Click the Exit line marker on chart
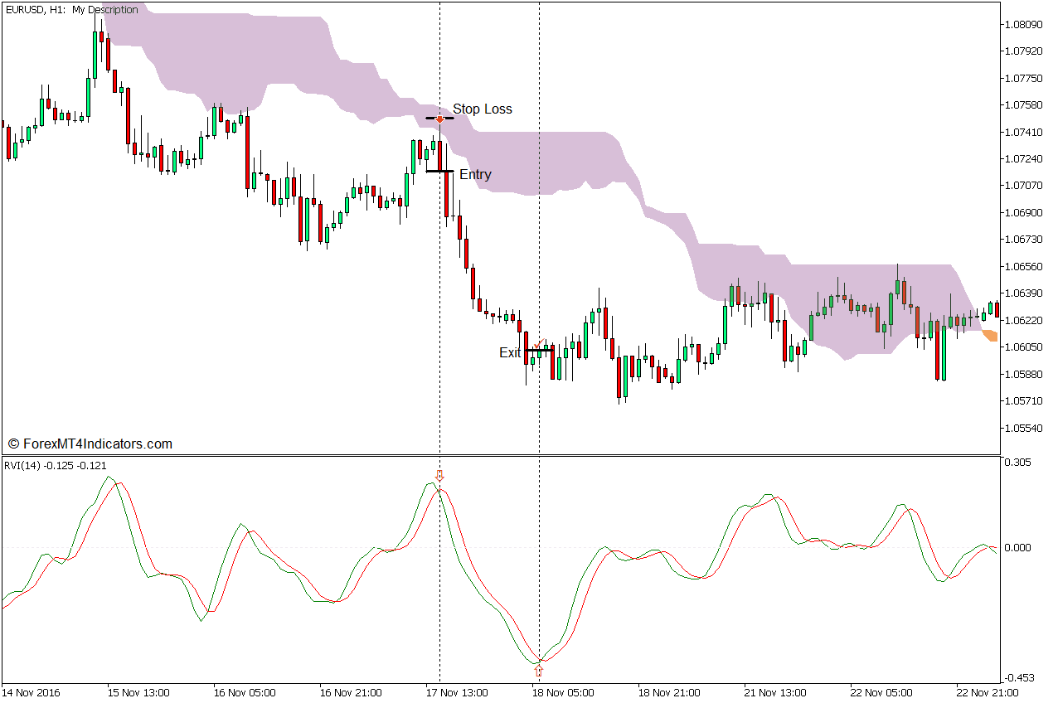 click(539, 351)
